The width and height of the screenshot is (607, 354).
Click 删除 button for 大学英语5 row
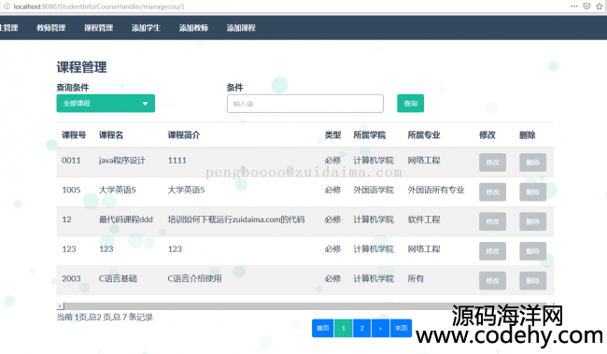(x=532, y=191)
